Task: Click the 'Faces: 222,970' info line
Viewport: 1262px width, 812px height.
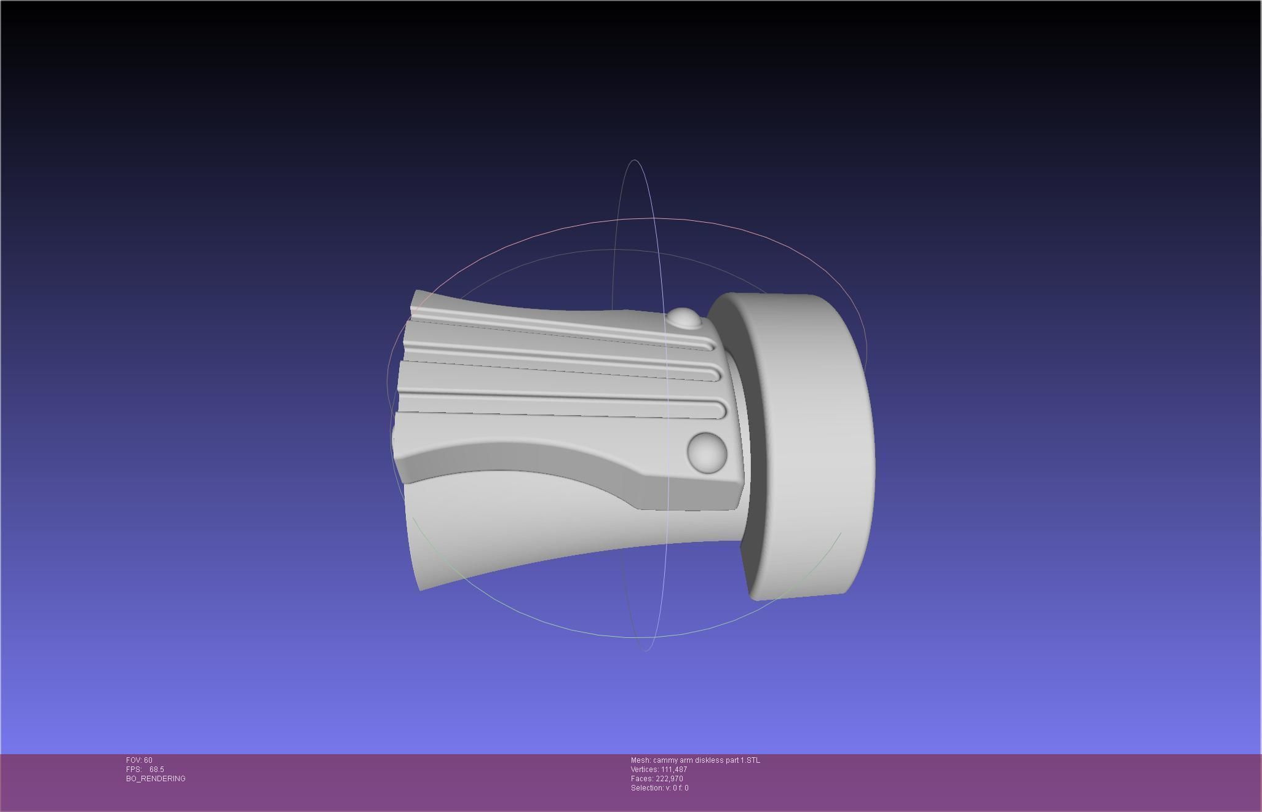Action: (x=657, y=779)
